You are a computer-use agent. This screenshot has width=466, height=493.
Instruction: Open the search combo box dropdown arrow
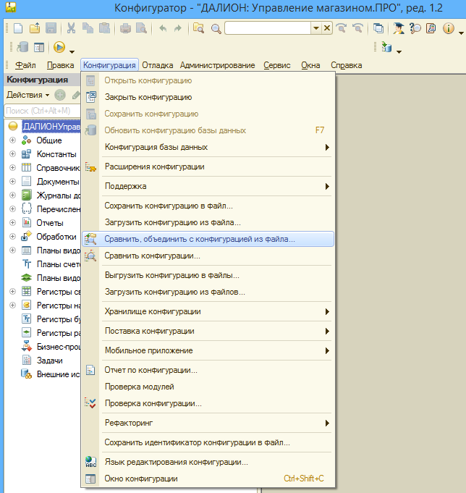pyautogui.click(x=316, y=28)
